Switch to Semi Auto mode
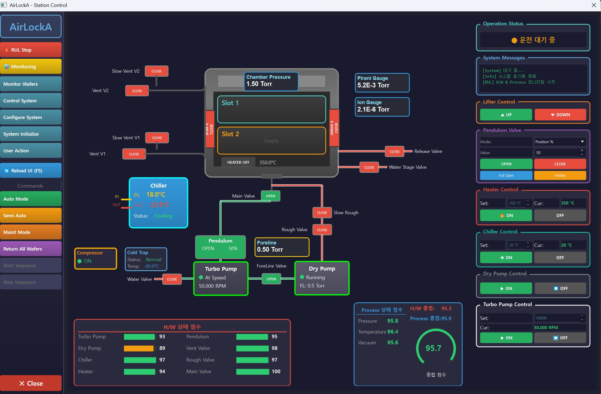The image size is (601, 394). click(31, 216)
